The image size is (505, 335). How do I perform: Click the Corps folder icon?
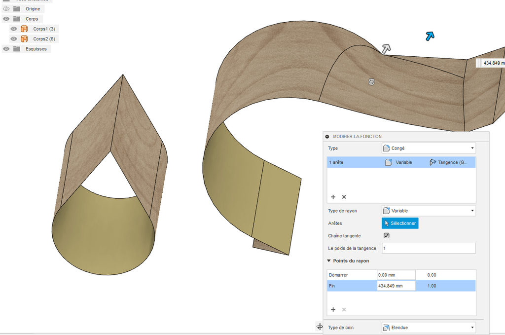pyautogui.click(x=17, y=19)
